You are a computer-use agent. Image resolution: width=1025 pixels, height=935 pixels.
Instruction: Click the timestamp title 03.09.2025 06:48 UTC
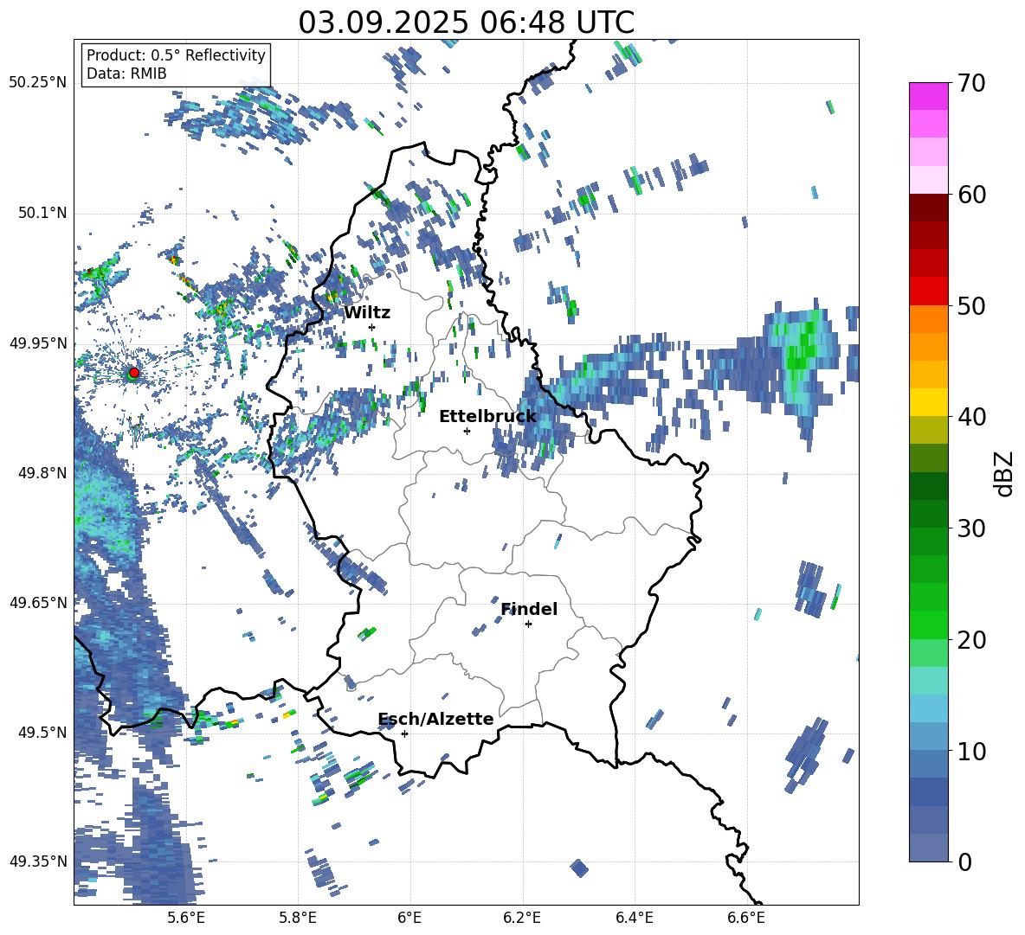466,22
